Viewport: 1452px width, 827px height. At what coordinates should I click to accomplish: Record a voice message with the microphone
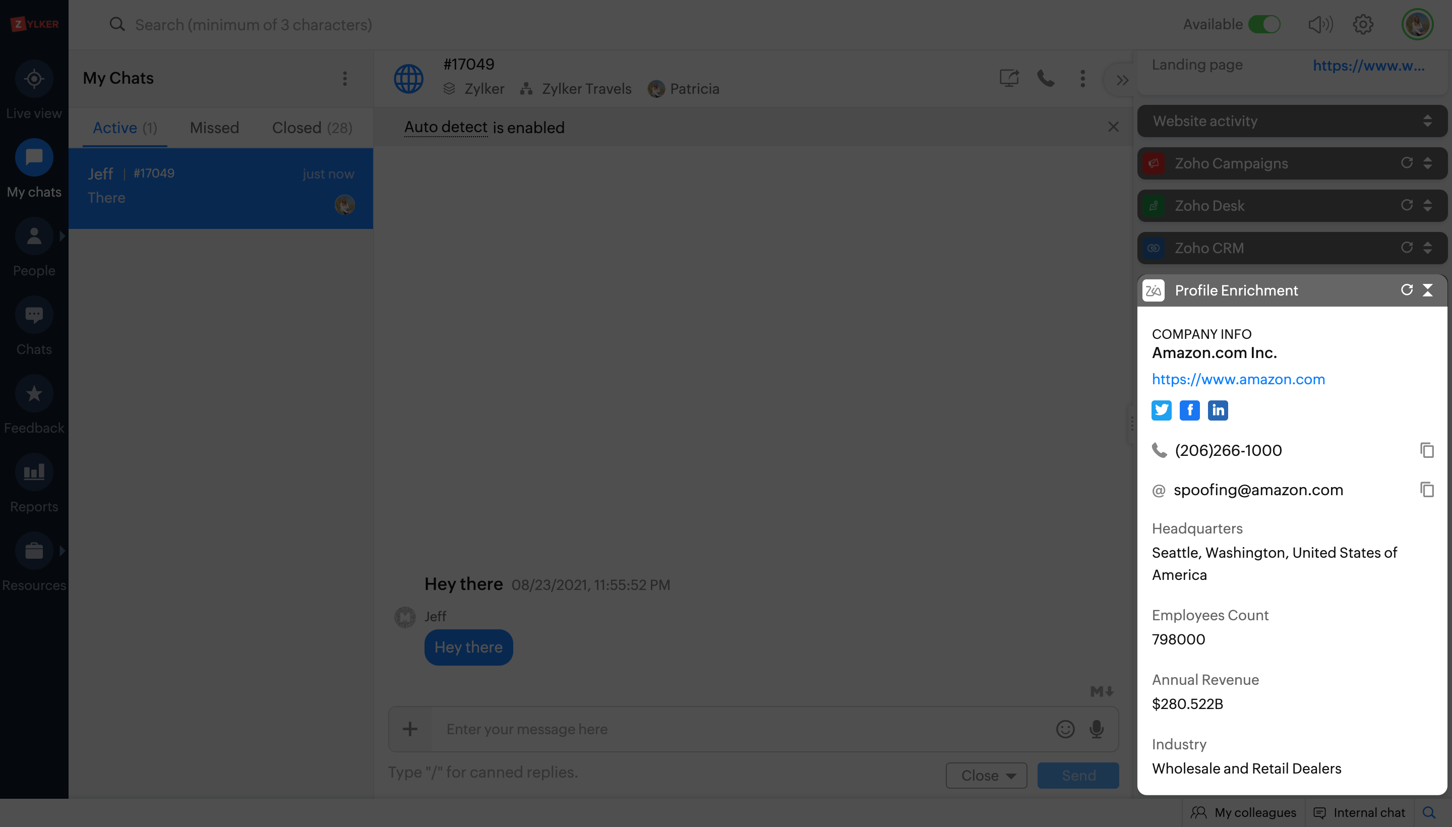pos(1097,729)
